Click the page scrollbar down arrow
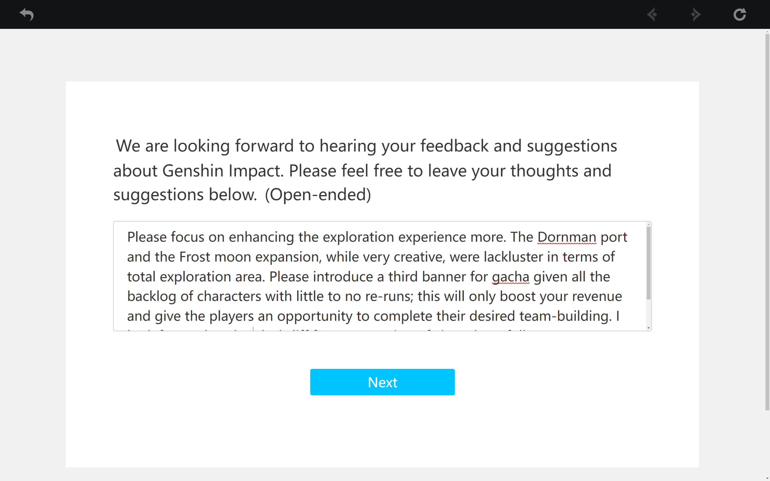Screen dimensions: 770x481 click(767, 478)
